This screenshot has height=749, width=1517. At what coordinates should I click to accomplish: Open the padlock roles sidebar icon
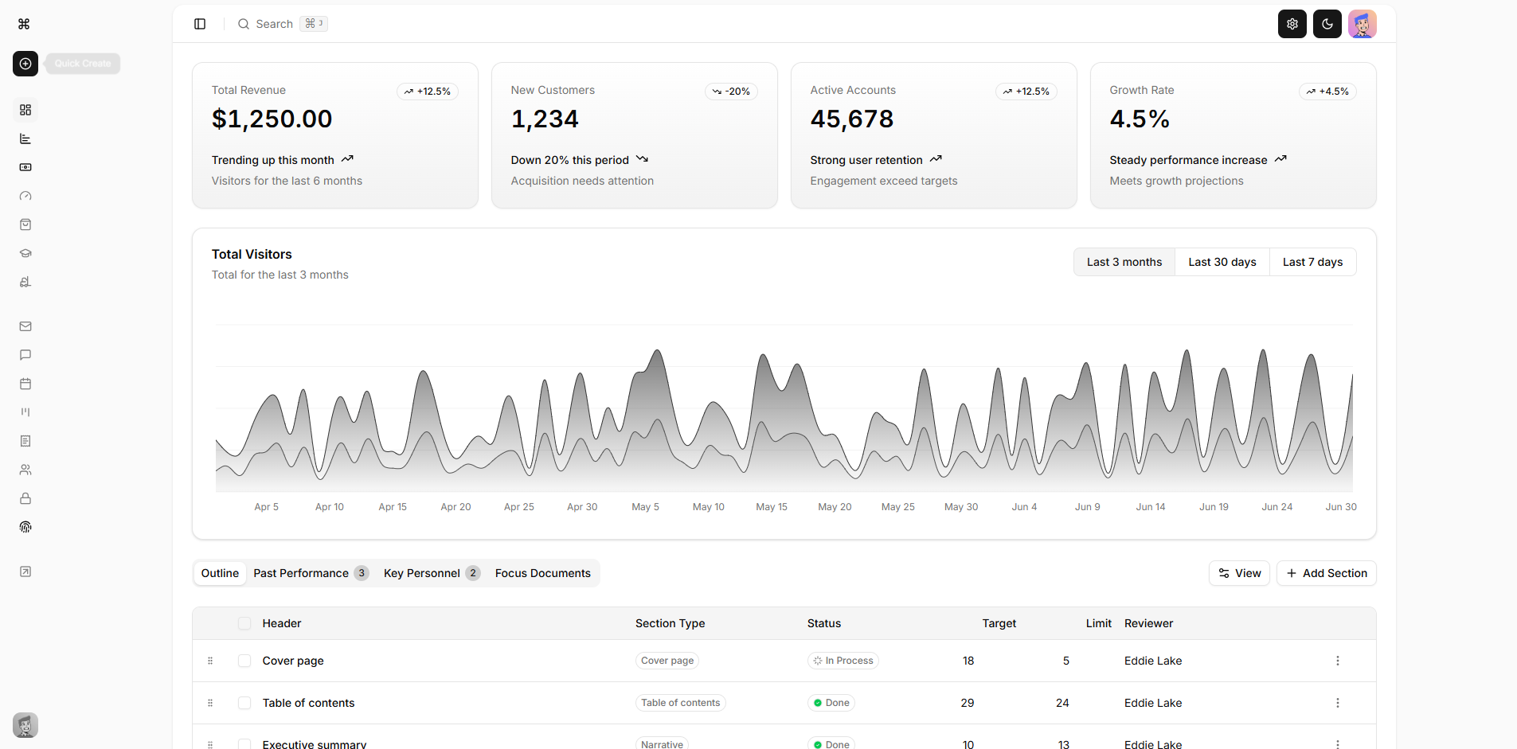tap(25, 498)
